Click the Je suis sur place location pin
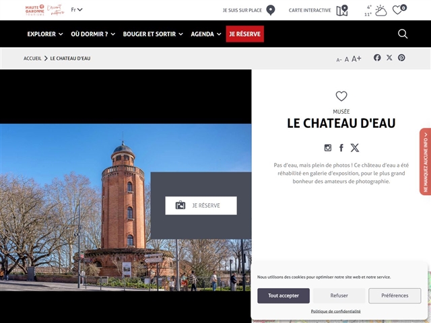Viewport: 431px width, 323px height. pos(271,10)
